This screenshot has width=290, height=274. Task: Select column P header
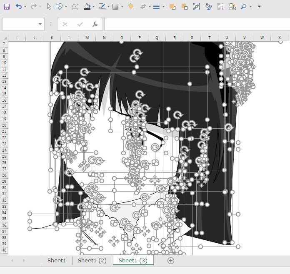click(140, 38)
